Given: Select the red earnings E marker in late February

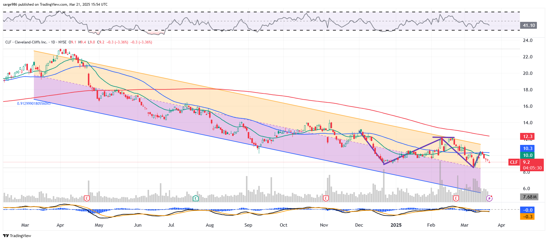Looking at the screenshot, I should 456,198.
